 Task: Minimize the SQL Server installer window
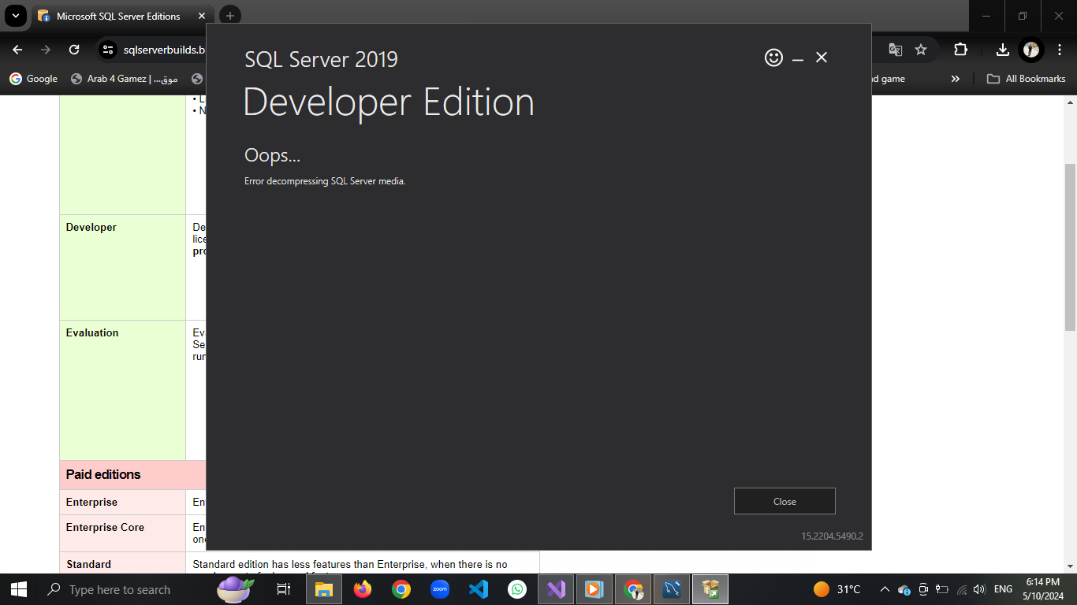(798, 58)
